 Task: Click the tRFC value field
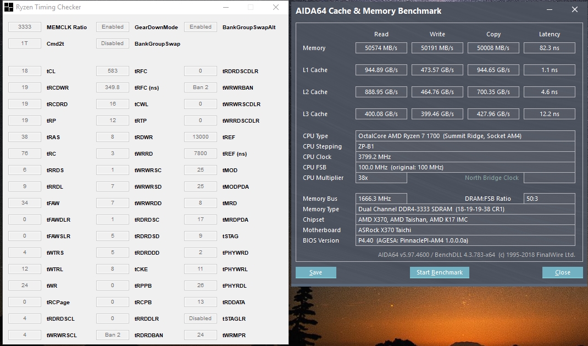click(113, 71)
